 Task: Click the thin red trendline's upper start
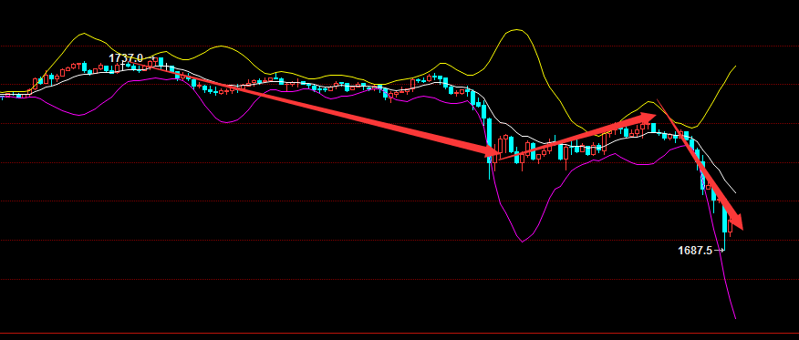click(x=659, y=101)
